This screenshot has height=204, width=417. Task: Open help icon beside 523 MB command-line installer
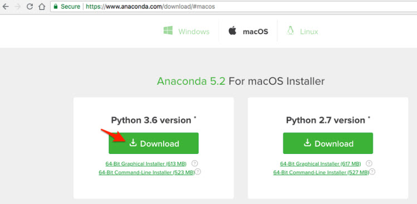(198, 172)
